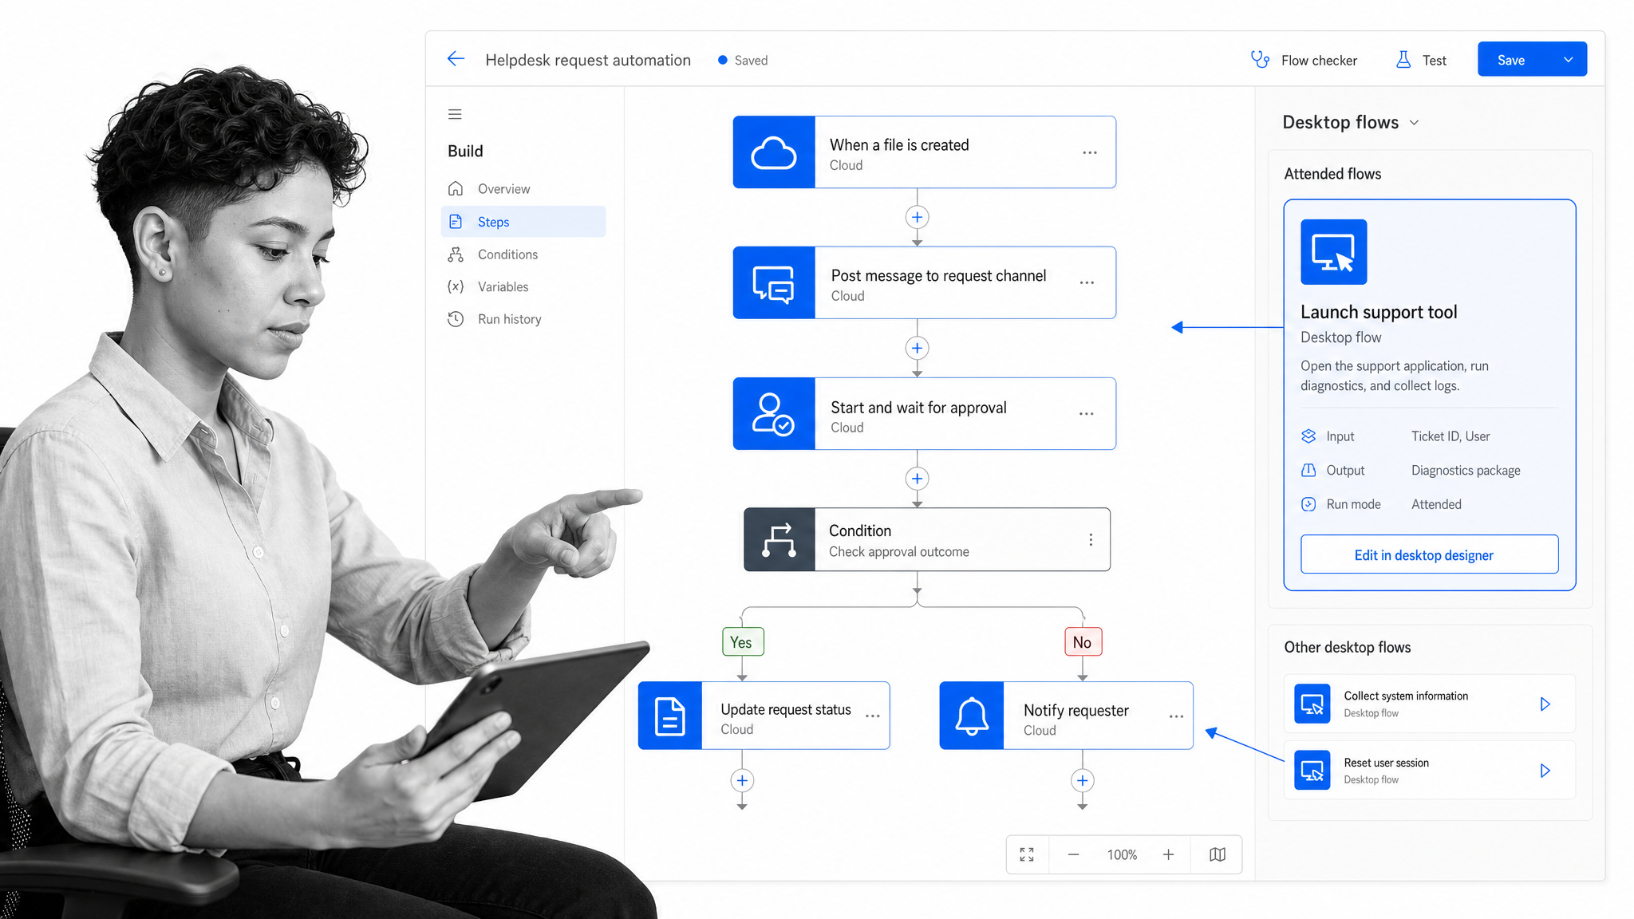Screen dimensions: 1634x919
Task: Select the Yes branch label
Action: tap(742, 642)
